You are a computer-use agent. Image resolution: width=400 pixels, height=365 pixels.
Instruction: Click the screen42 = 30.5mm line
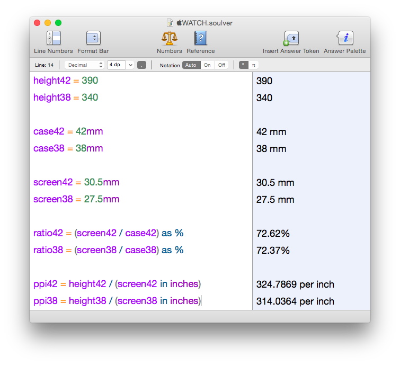pyautogui.click(x=76, y=182)
